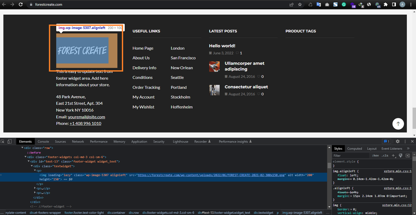416x215 pixels.
Task: Click the +1 408 996 1010 phone link
Action: 85,123
